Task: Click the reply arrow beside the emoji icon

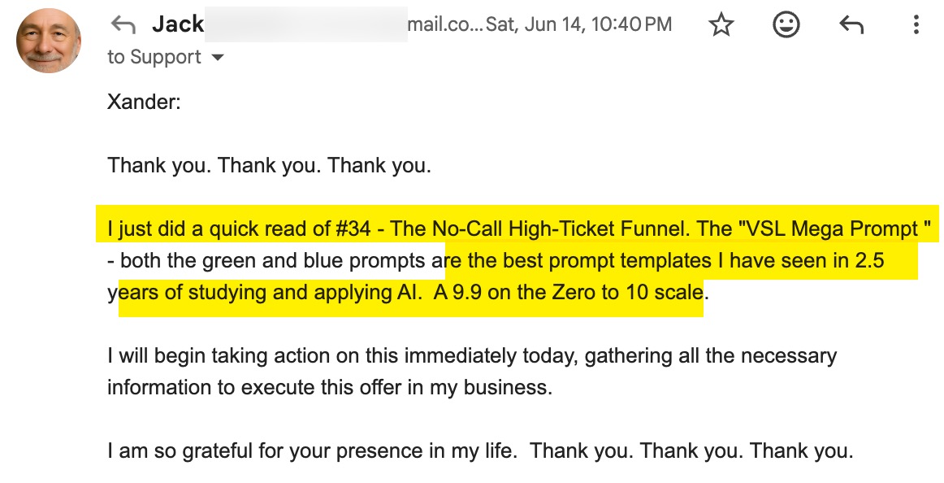Action: click(x=851, y=25)
